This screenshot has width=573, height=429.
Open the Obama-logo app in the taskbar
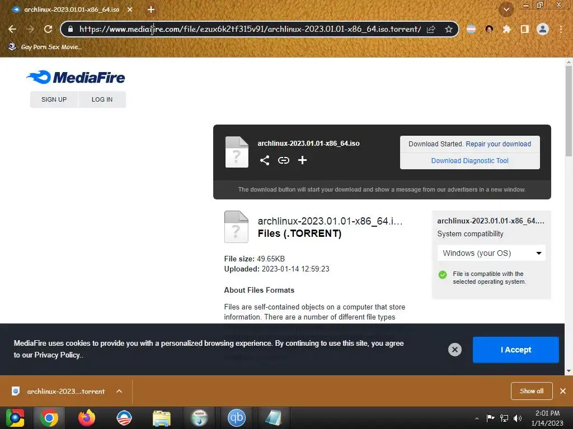click(124, 418)
